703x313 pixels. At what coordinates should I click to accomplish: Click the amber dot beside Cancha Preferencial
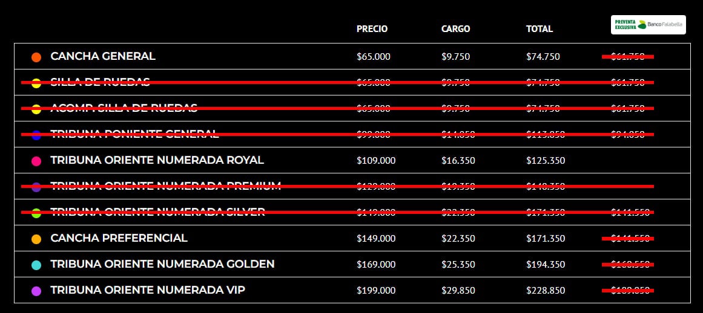36,239
